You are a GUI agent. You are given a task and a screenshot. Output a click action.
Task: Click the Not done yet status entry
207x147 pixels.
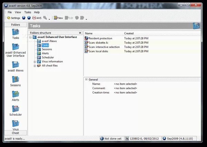[x=112, y=139]
